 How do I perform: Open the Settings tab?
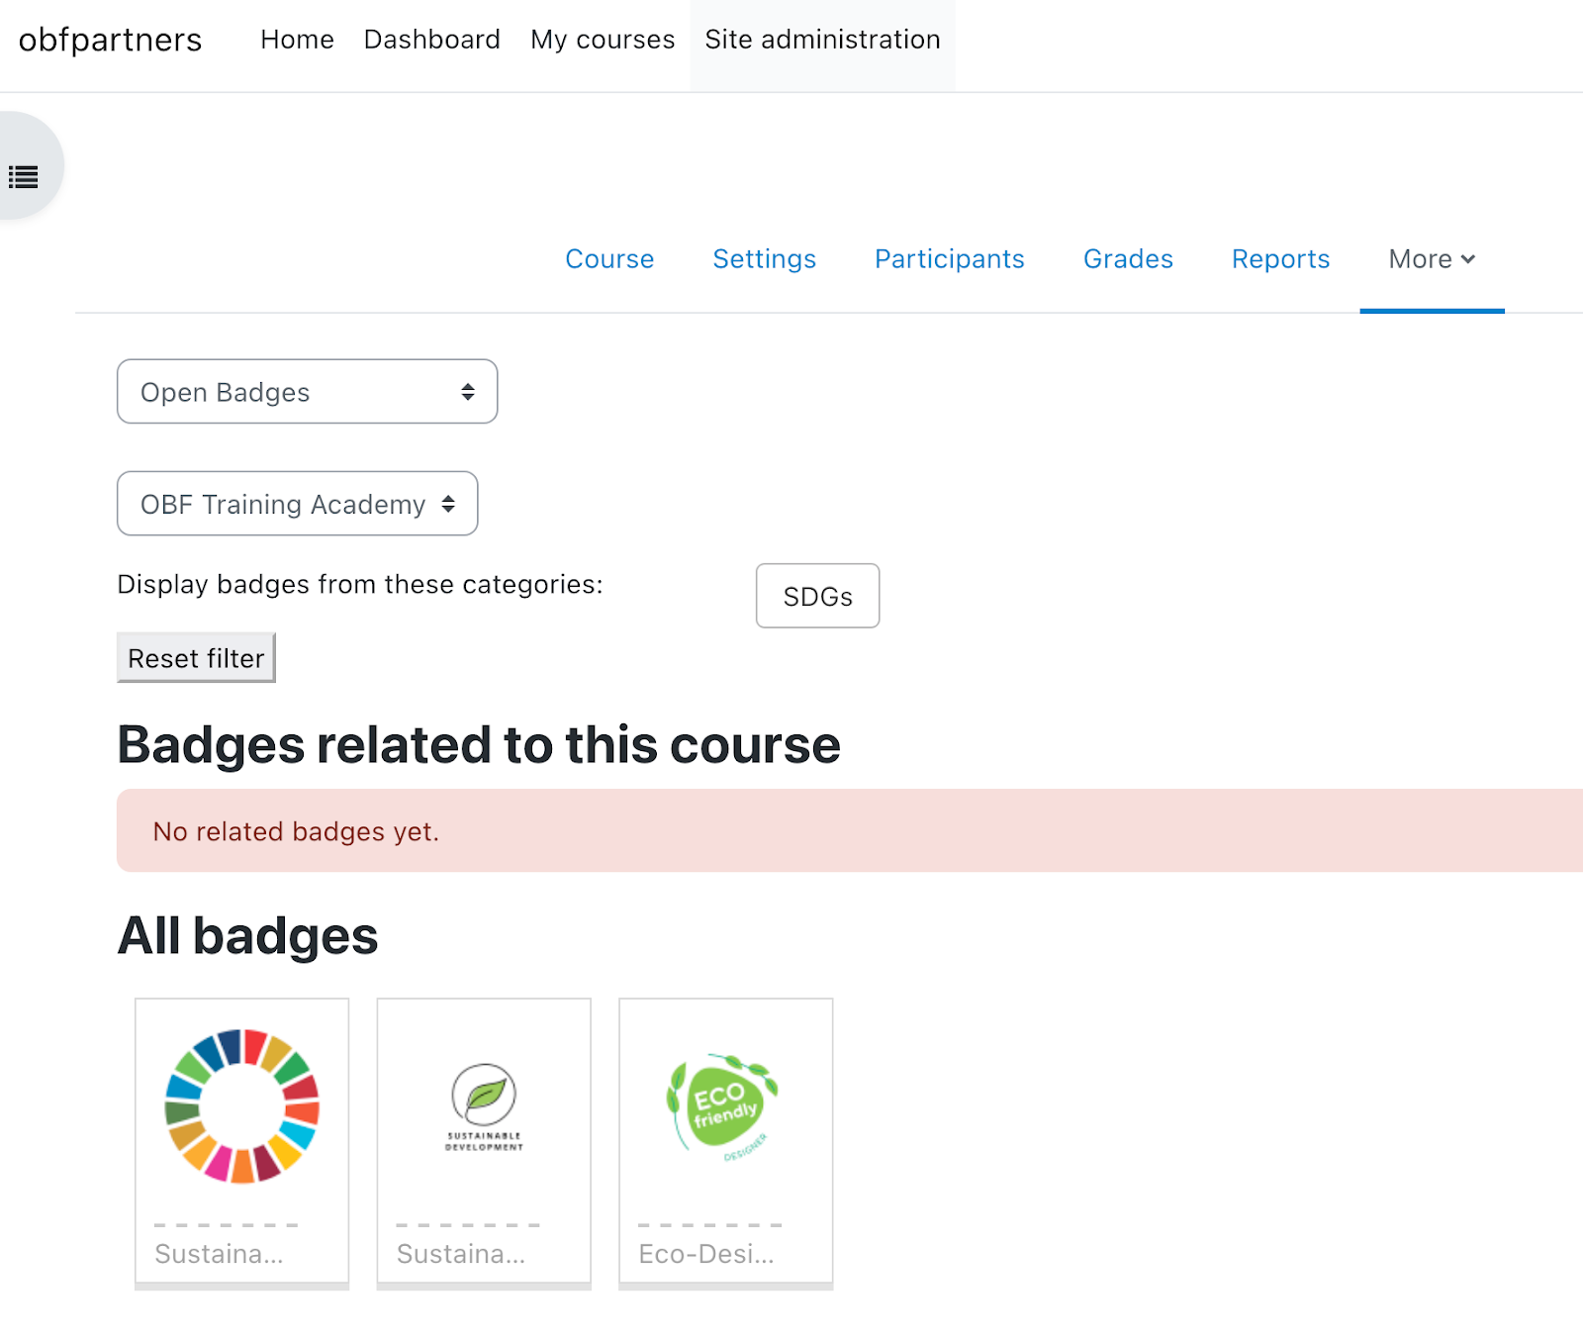click(x=764, y=259)
